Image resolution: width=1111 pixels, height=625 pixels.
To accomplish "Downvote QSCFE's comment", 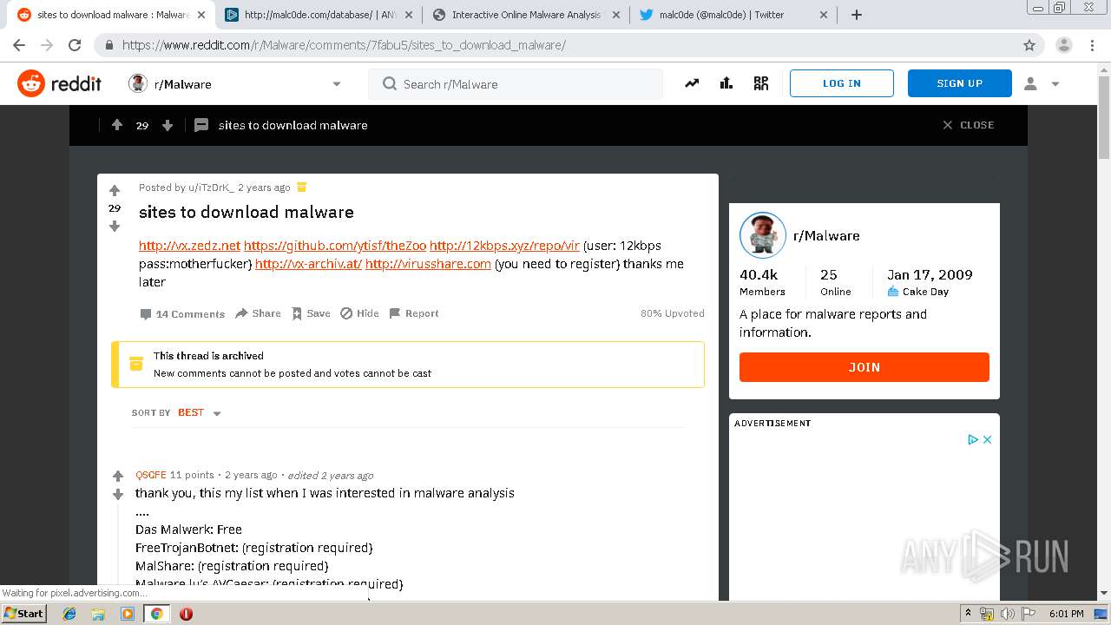I will 118,494.
